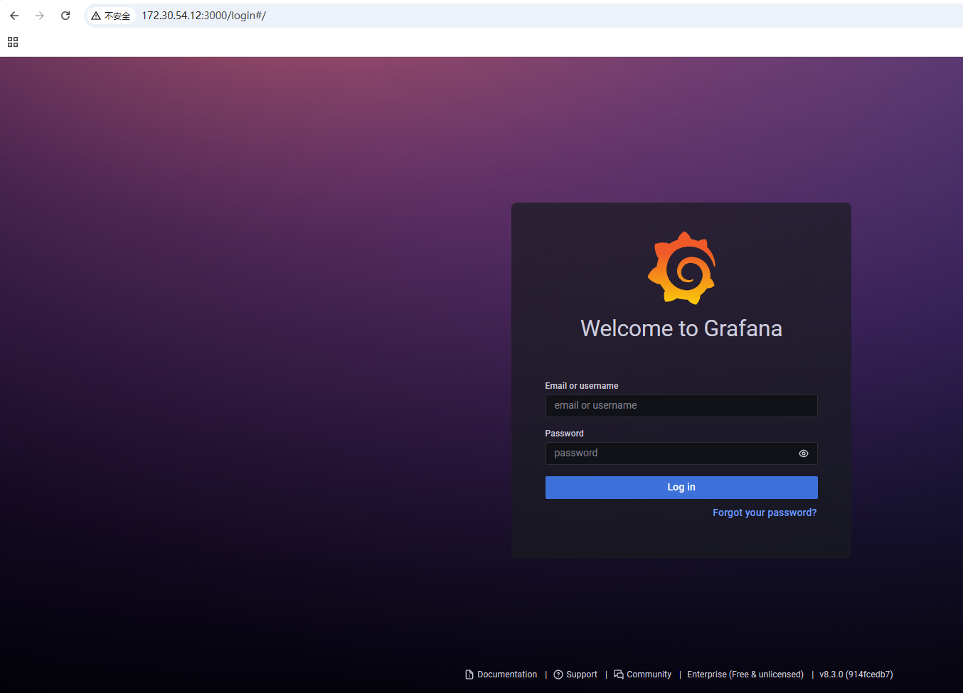Click the Support question mark icon
Screen dimensions: 963x693
(x=558, y=675)
